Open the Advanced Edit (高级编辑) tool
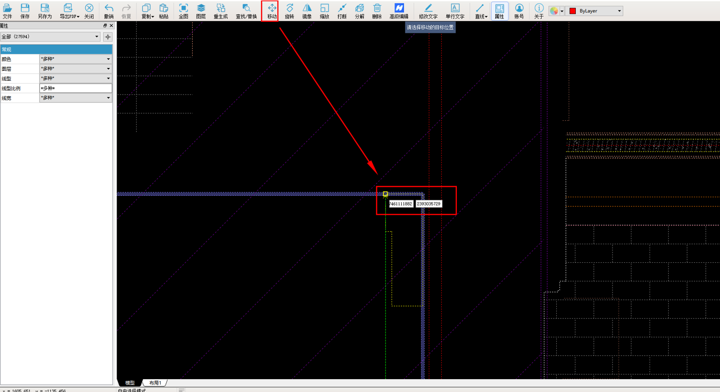Viewport: 720px width, 392px height. click(399, 11)
